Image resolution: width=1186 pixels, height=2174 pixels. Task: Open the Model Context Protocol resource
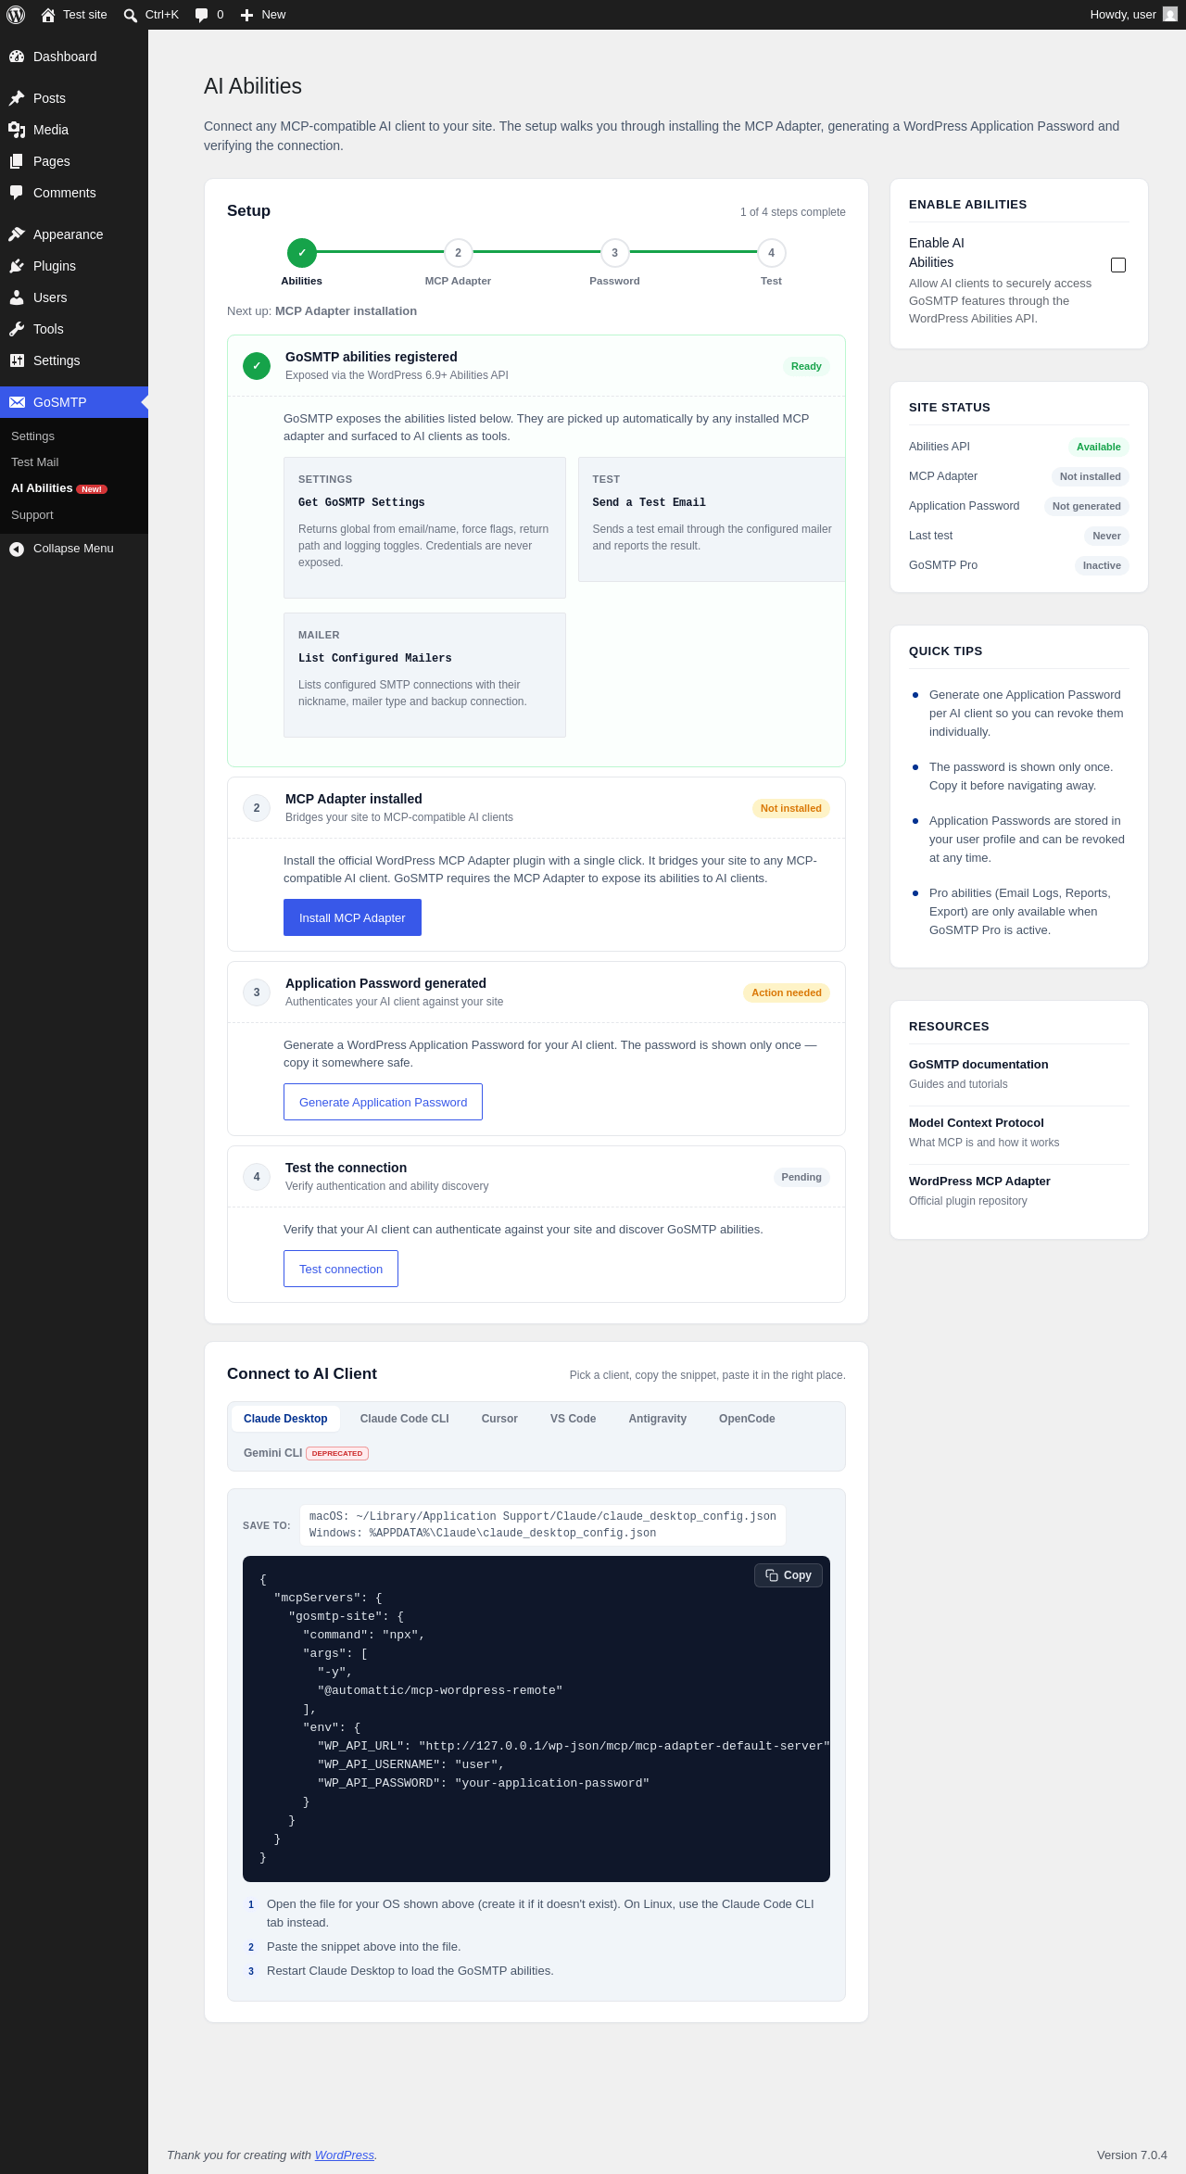click(977, 1123)
